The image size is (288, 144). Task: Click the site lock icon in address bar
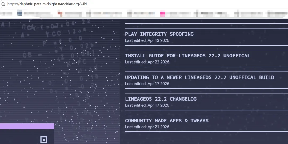point(3,4)
